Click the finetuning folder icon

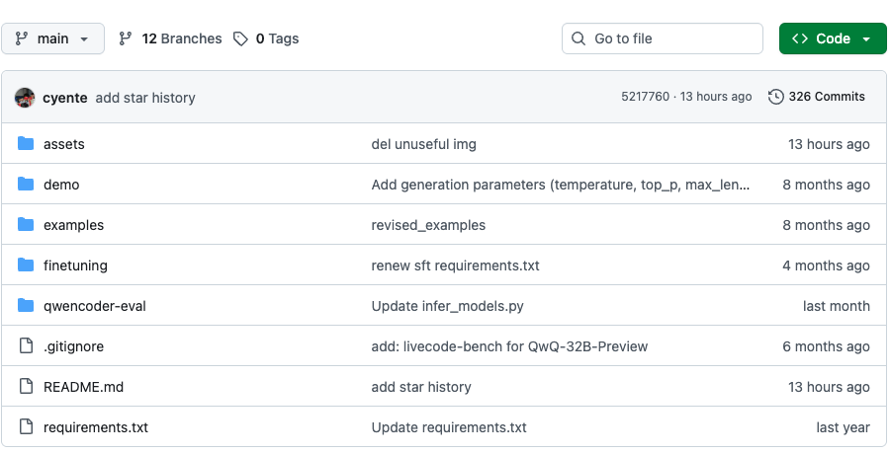(x=26, y=265)
